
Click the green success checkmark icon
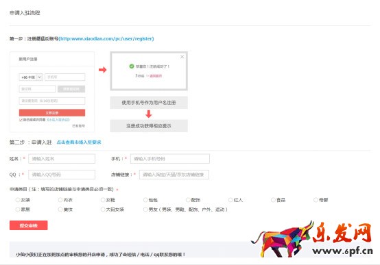coord(132,66)
